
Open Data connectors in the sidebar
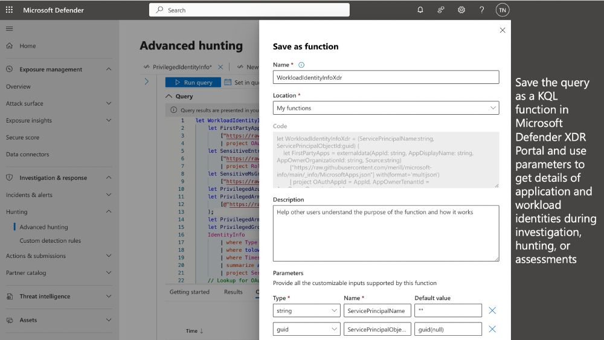[27, 154]
